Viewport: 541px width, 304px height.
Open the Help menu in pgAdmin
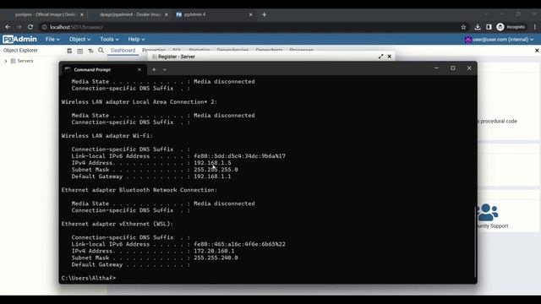pyautogui.click(x=136, y=40)
